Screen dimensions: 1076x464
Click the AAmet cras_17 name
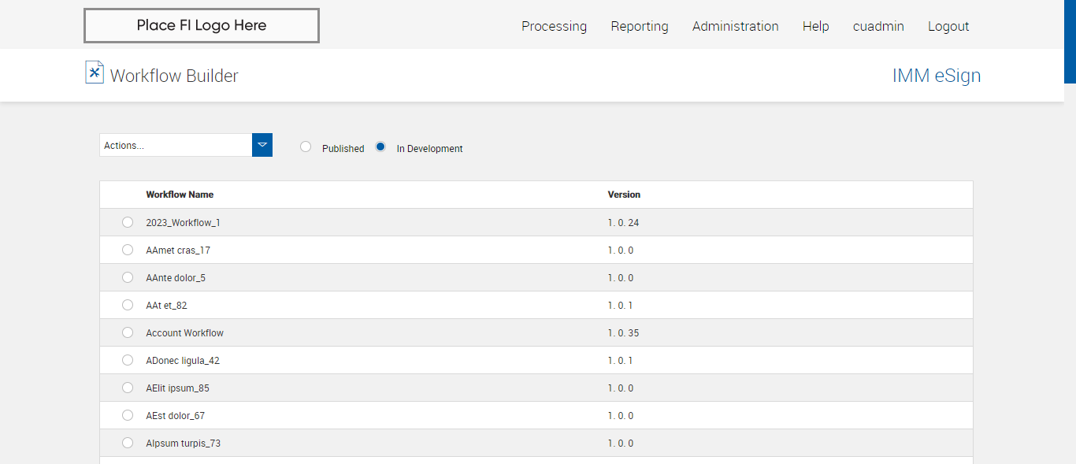(x=178, y=251)
